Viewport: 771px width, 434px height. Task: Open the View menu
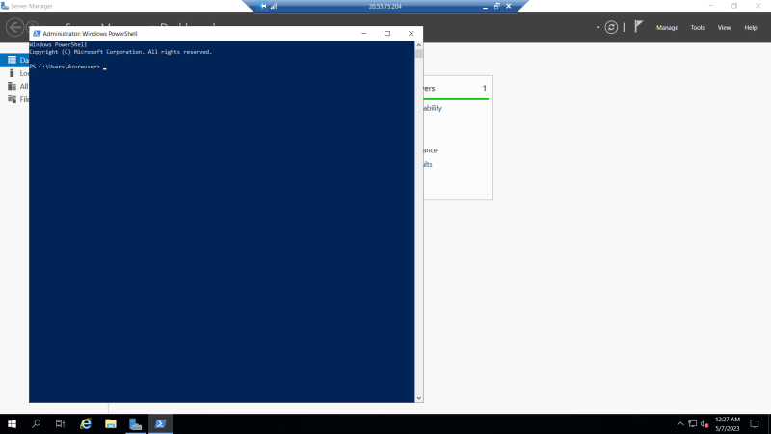(x=724, y=28)
